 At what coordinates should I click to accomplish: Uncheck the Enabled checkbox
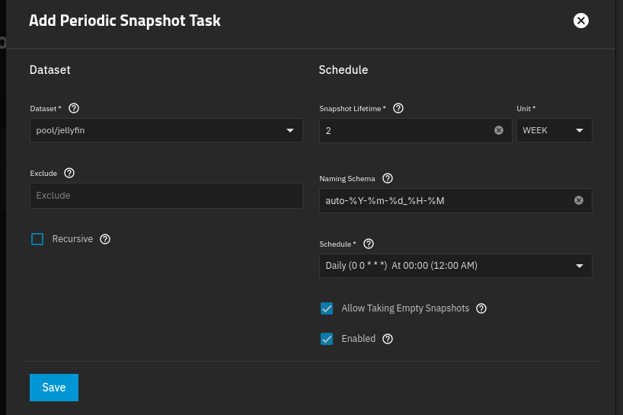tap(327, 339)
